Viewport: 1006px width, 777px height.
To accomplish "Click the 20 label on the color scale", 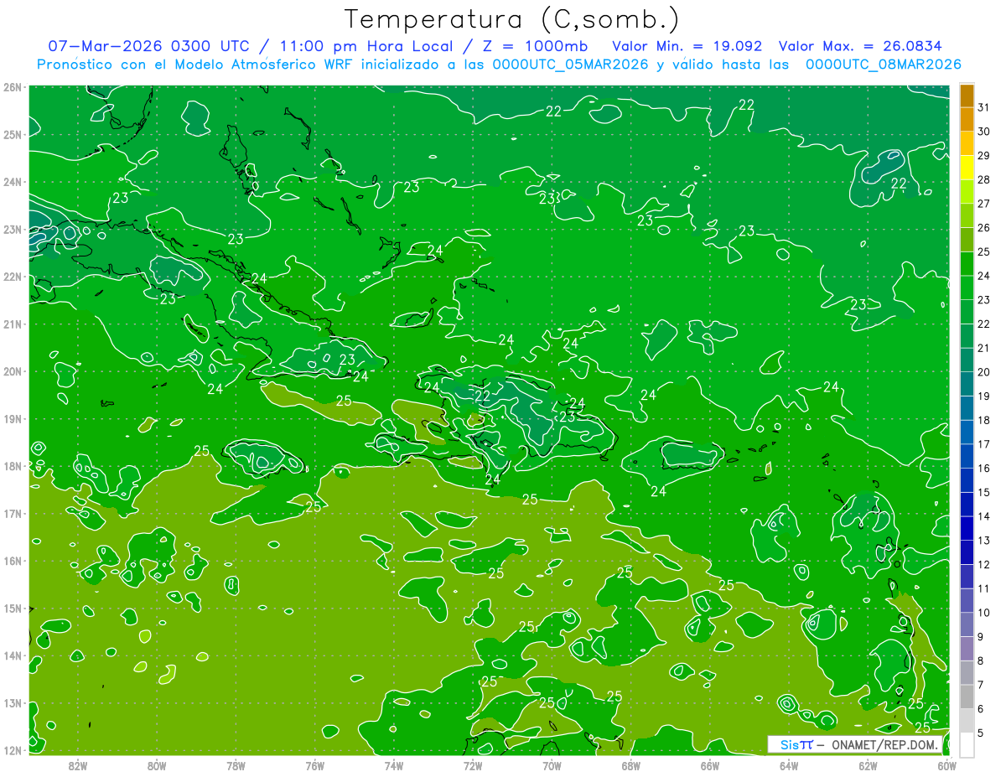I will (984, 371).
